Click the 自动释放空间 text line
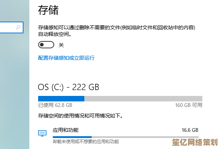220x149 pixels. pyautogui.click(x=55, y=34)
